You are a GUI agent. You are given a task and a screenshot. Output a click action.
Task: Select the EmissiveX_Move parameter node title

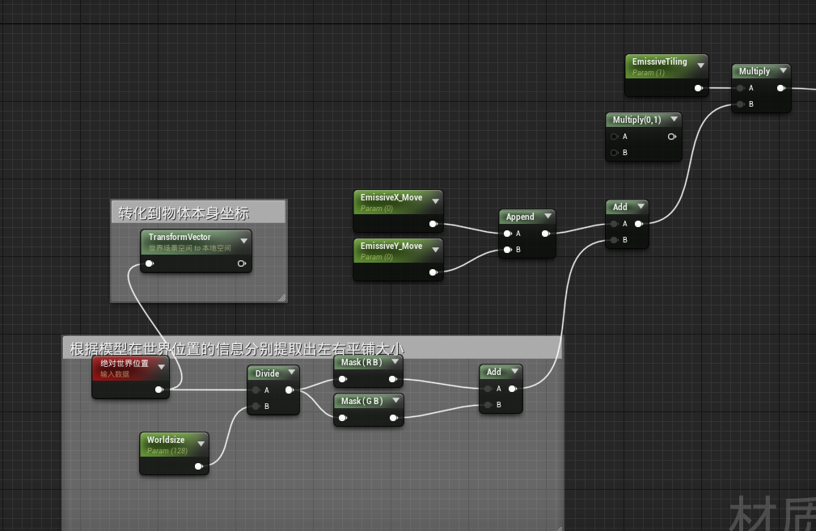pyautogui.click(x=391, y=198)
